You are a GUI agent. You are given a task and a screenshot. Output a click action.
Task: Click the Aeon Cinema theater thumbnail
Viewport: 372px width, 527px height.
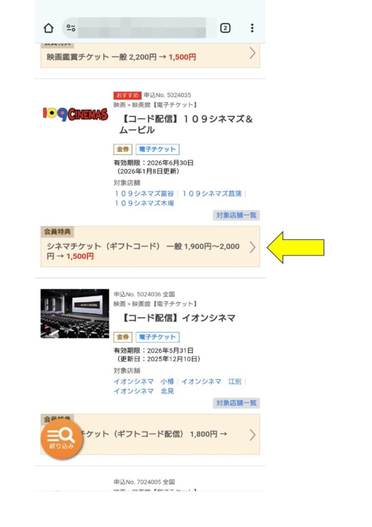[x=75, y=313]
